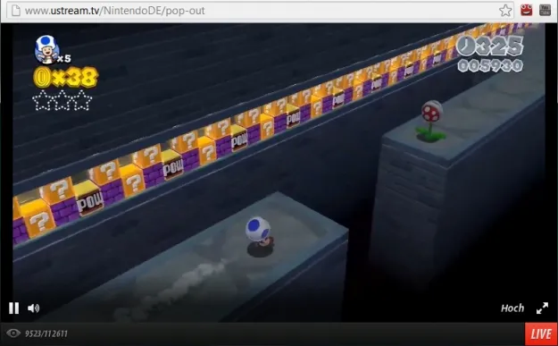Open the YouTube browser extension icon
Screen dimensions: 558x346
click(545, 10)
